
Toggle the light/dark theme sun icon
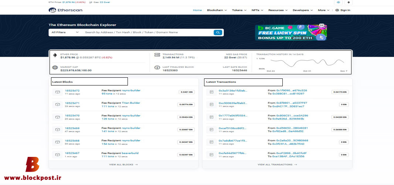pos(338,2)
